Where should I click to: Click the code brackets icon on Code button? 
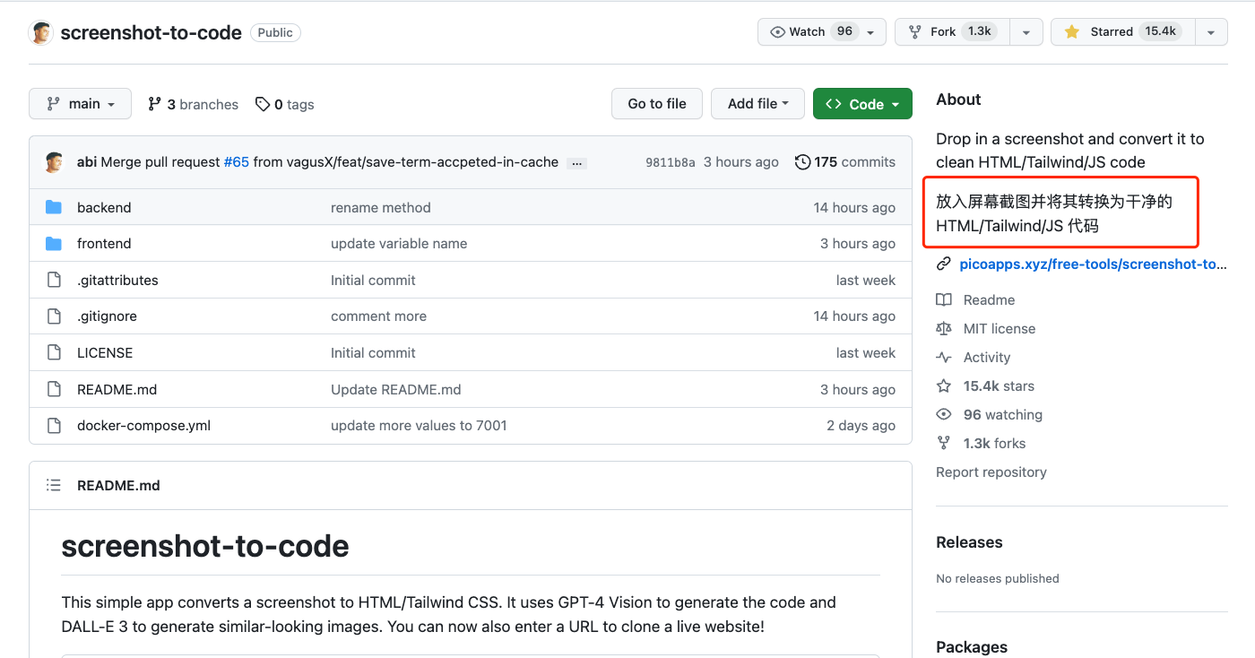tap(834, 104)
